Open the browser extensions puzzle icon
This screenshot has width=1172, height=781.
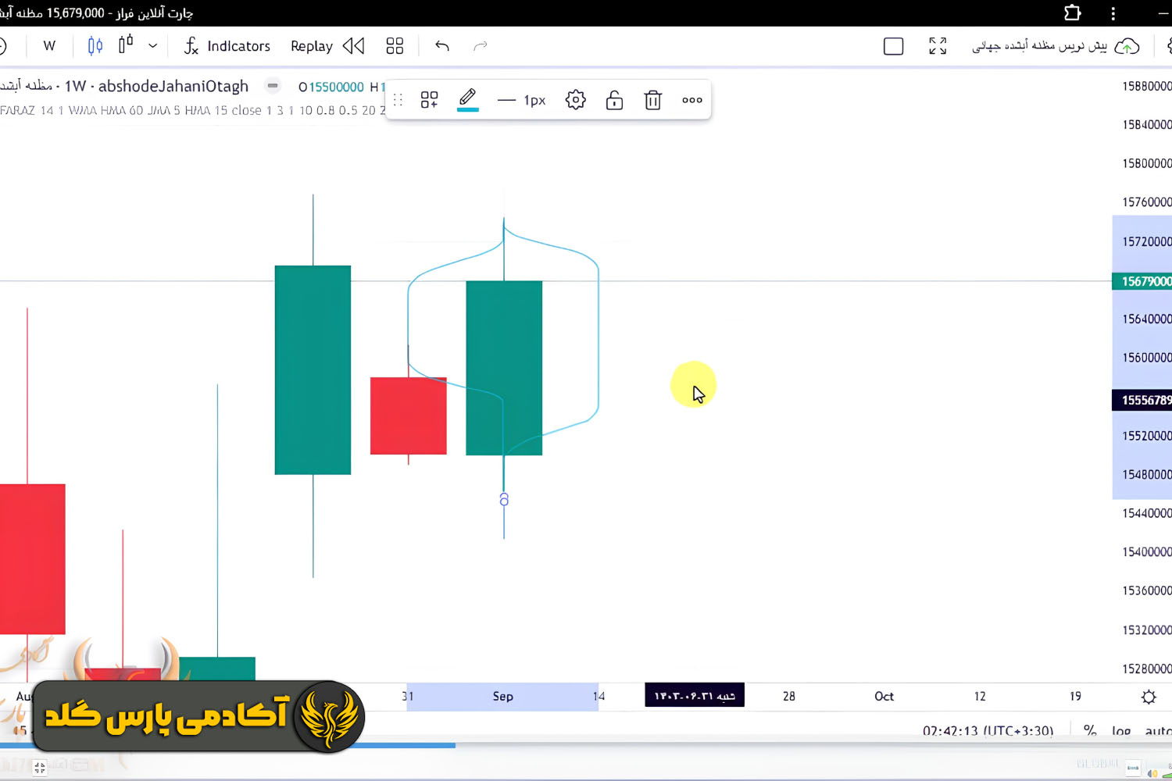click(1073, 12)
